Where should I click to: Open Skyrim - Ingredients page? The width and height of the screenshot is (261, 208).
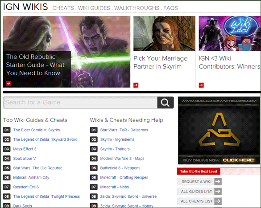point(117,139)
